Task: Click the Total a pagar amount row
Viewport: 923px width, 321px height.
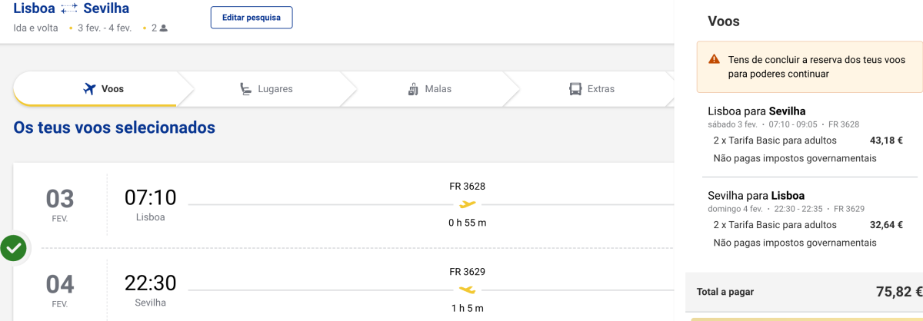Action: point(804,292)
